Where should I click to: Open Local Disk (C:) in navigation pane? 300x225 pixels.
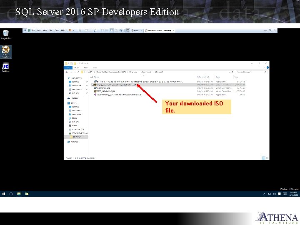click(x=76, y=130)
